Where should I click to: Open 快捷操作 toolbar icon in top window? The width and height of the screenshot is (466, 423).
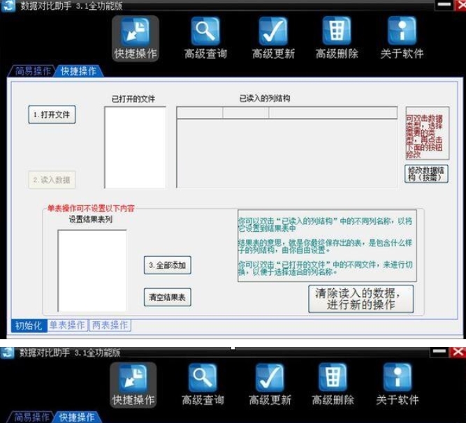coord(136,38)
